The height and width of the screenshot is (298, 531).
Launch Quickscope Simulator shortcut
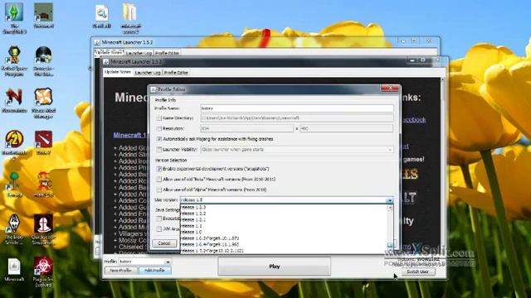tap(43, 229)
